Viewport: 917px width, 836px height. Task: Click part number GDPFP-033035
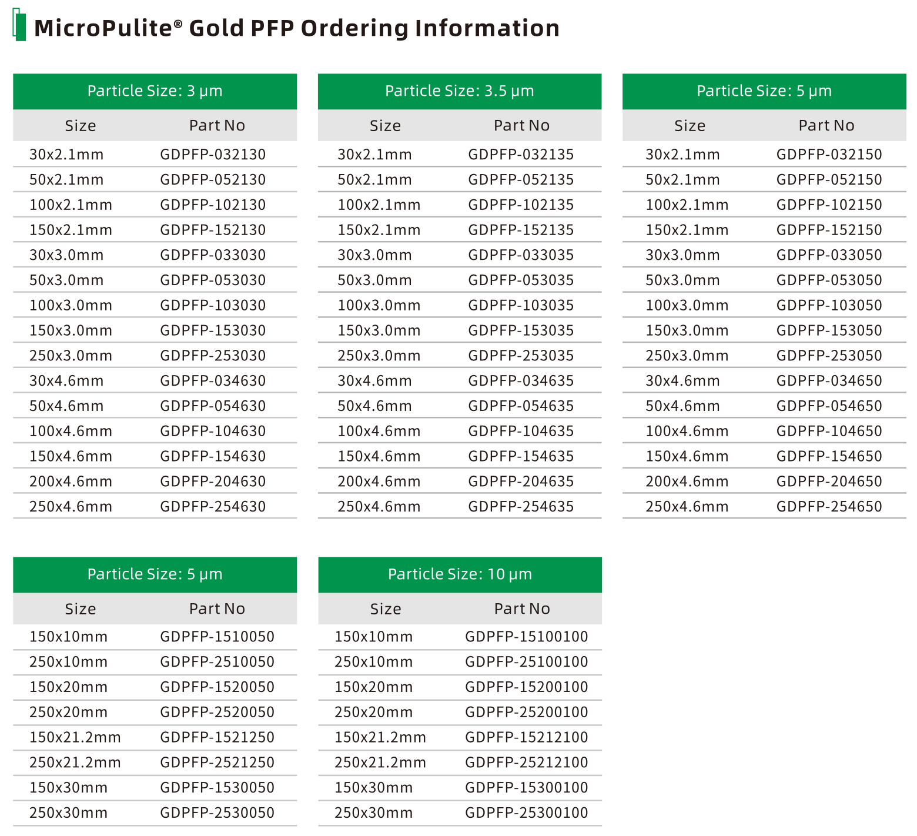(x=521, y=255)
